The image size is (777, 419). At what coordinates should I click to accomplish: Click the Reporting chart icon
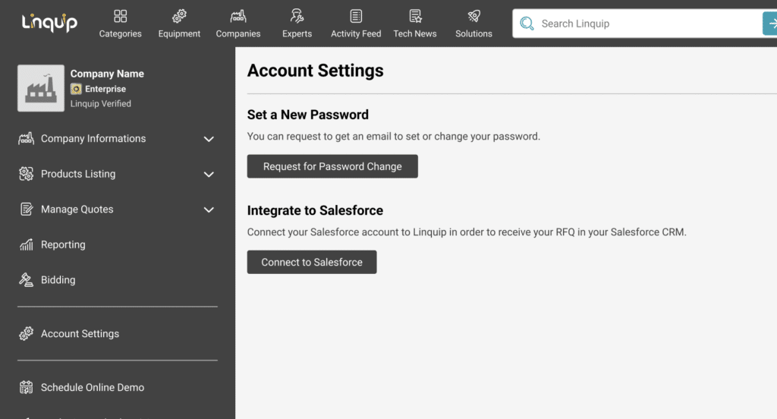(27, 244)
